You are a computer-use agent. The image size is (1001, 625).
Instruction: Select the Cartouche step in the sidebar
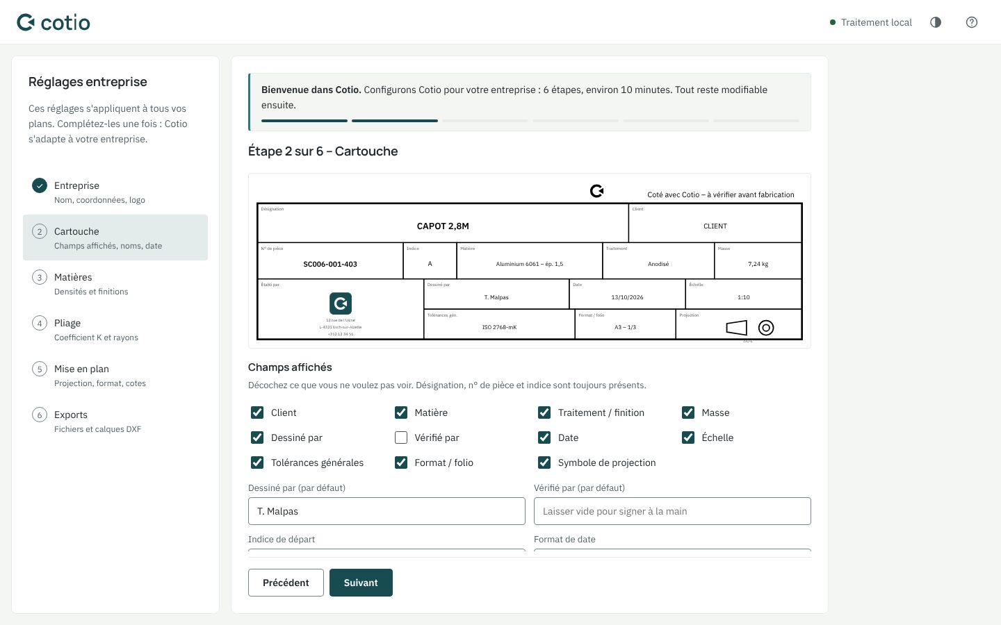click(x=115, y=237)
